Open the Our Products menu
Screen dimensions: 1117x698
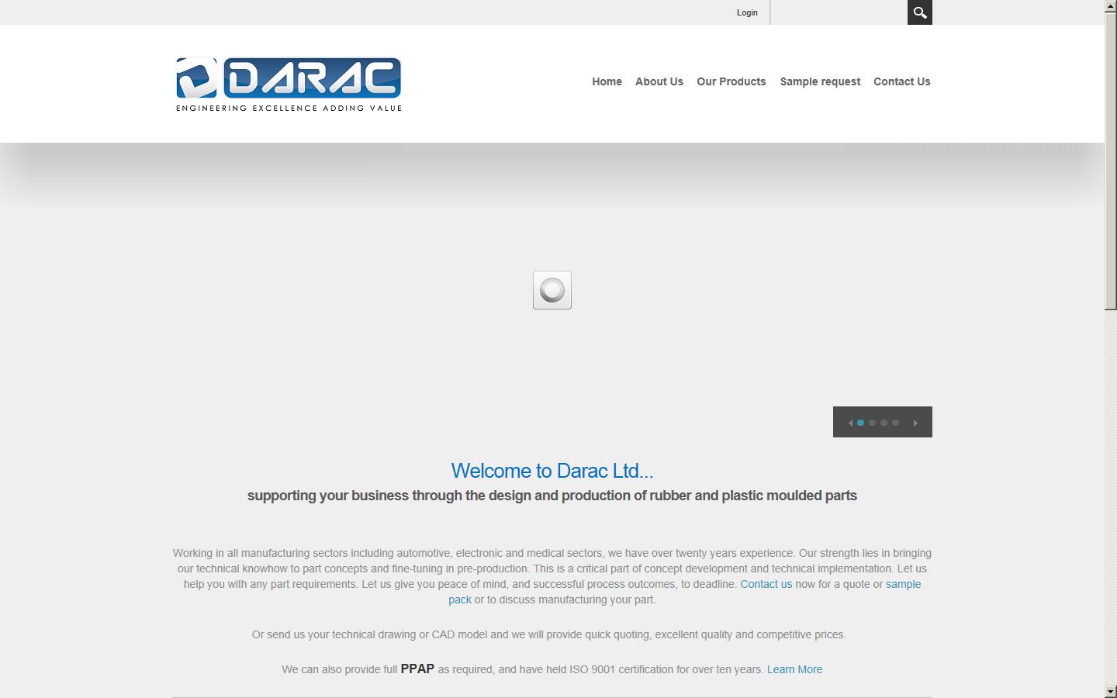(730, 81)
